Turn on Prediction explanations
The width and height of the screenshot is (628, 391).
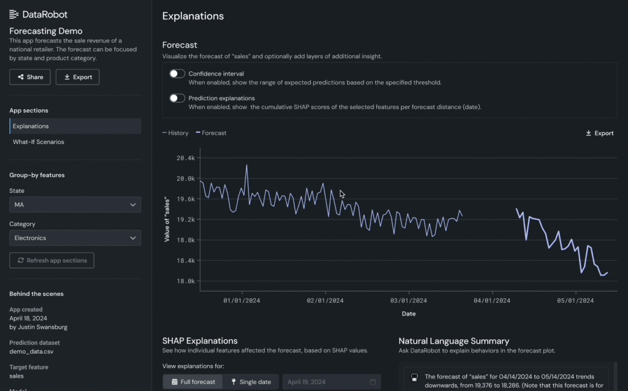pos(177,97)
